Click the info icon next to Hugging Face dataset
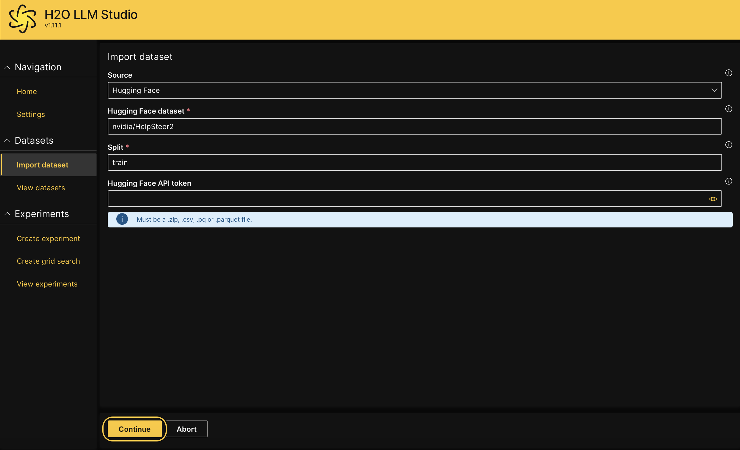This screenshot has height=450, width=740. (728, 109)
